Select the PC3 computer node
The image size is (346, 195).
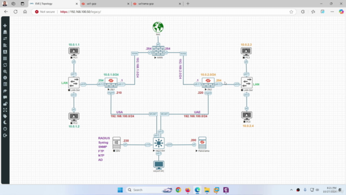coord(246,51)
